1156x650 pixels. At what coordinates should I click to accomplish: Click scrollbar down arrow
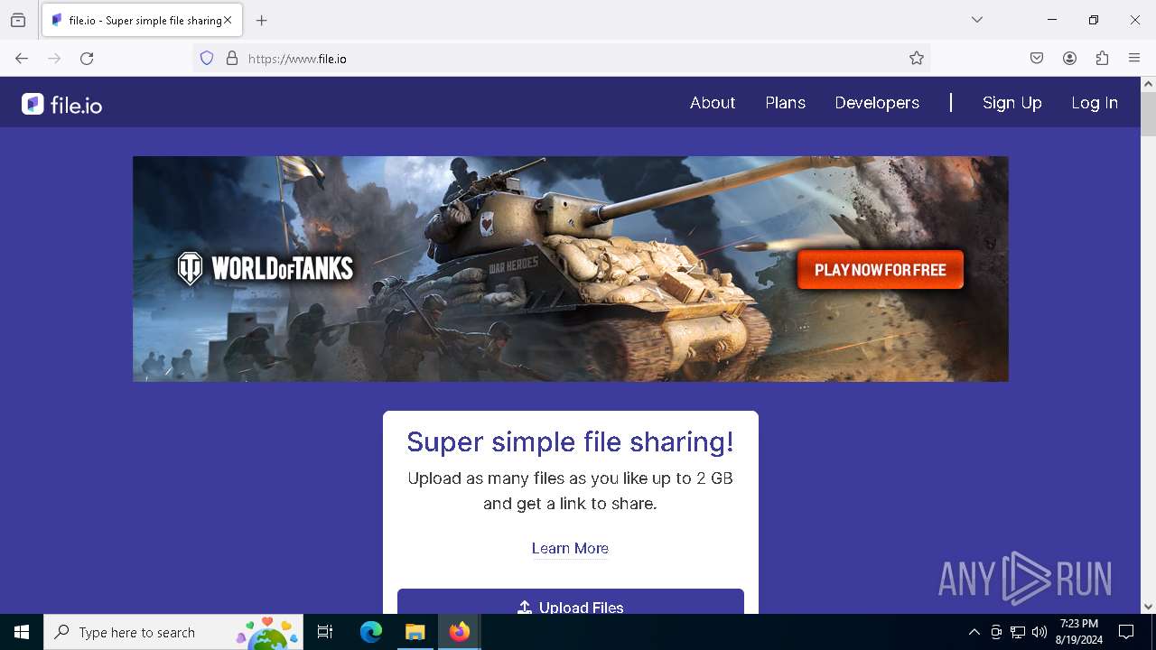click(x=1148, y=607)
